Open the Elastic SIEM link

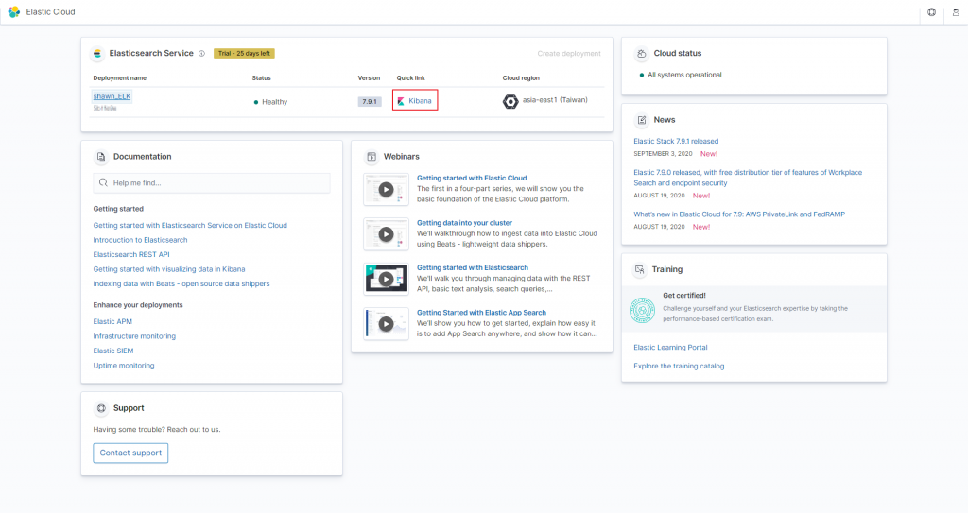[x=113, y=351]
